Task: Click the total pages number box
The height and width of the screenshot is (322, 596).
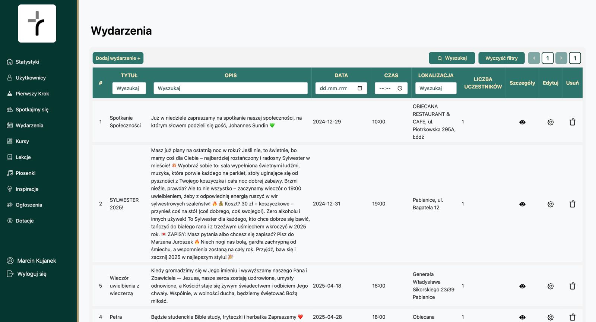Action: pos(575,58)
